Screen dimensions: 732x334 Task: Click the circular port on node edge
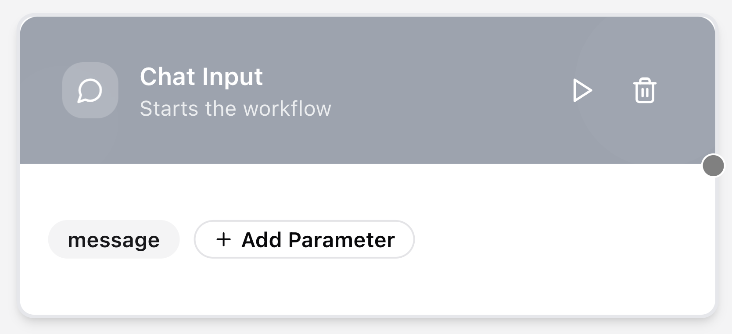pyautogui.click(x=713, y=166)
